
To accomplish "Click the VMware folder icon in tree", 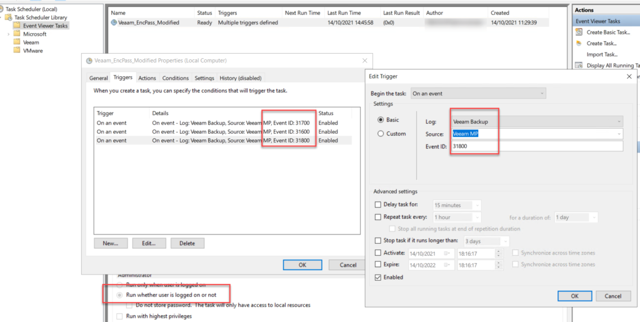I will coord(17,51).
